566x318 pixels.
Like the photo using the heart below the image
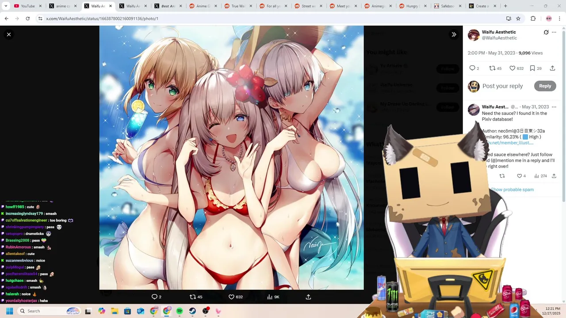231,297
